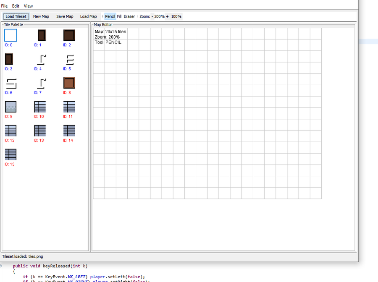The height and width of the screenshot is (282, 378).
Task: Select the dark striped tile ID 14
Action: 69,131
